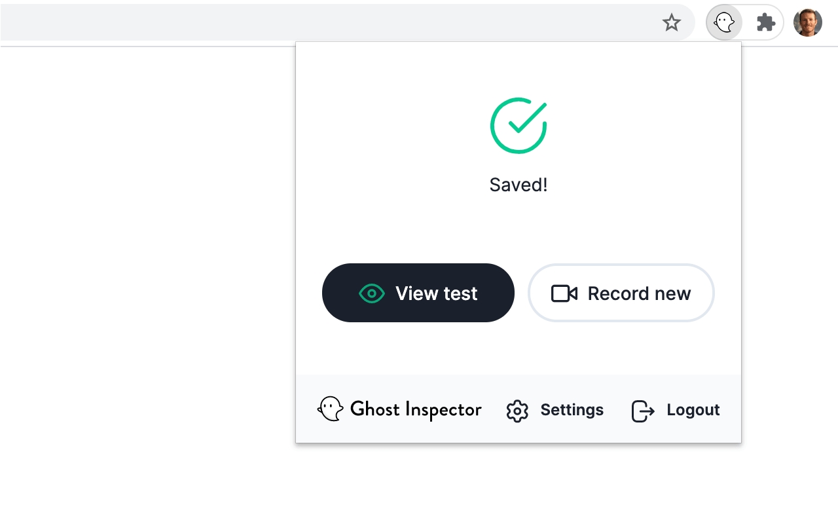Click the Saved! confirmation text
This screenshot has height=524, width=838.
pyautogui.click(x=518, y=184)
